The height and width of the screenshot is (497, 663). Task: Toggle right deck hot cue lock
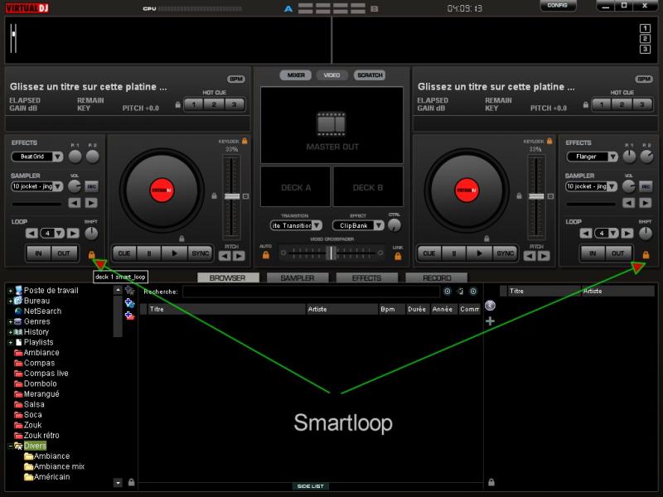[x=586, y=104]
